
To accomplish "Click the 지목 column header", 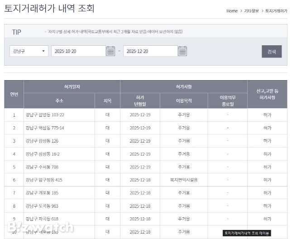I will tap(107, 100).
